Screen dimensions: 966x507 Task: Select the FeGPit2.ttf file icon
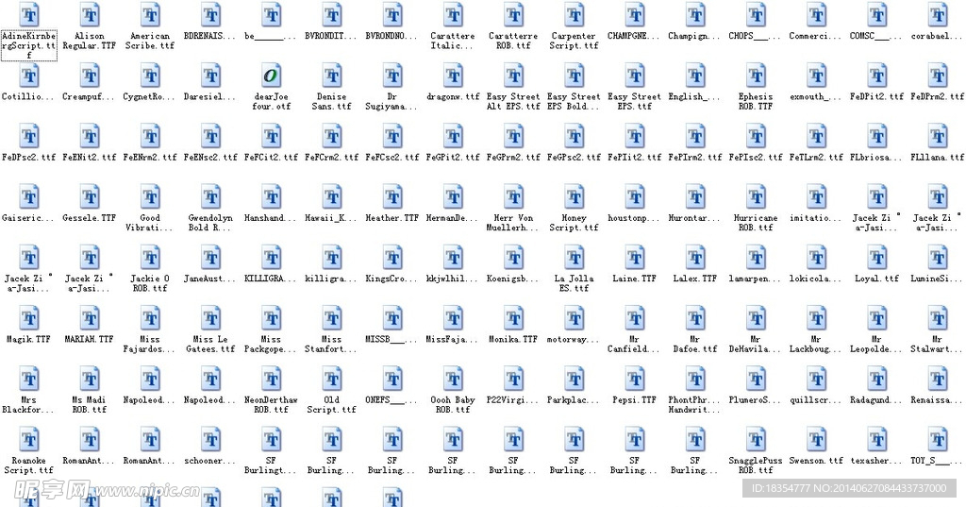(453, 136)
